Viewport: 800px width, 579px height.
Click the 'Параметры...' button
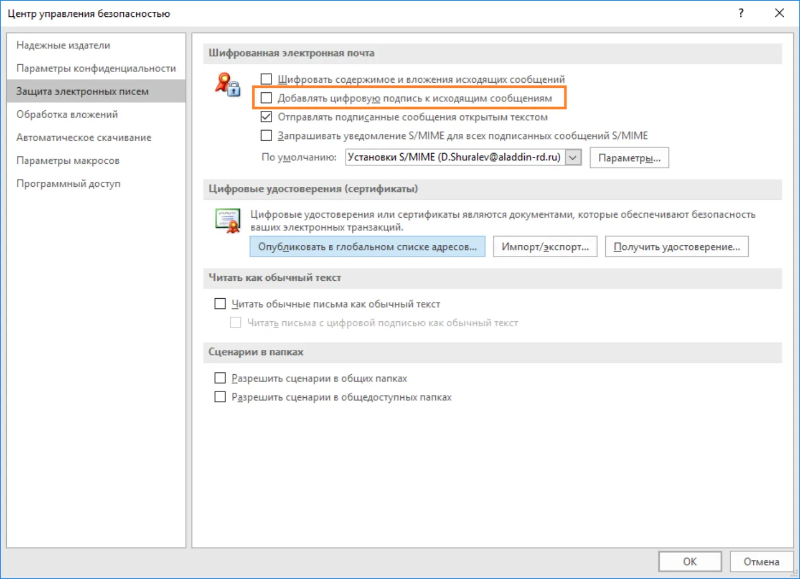(x=629, y=158)
